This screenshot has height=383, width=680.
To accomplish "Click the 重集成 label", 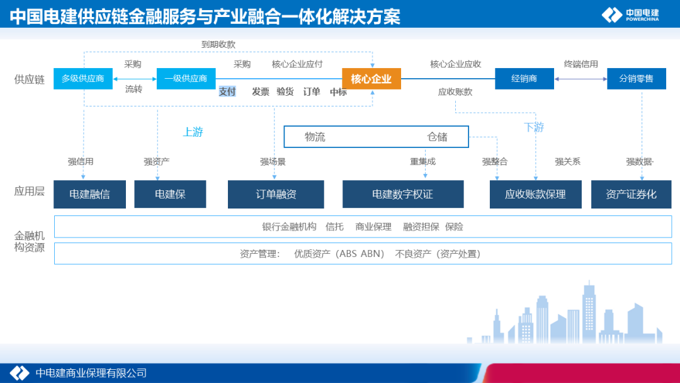I will (x=423, y=162).
